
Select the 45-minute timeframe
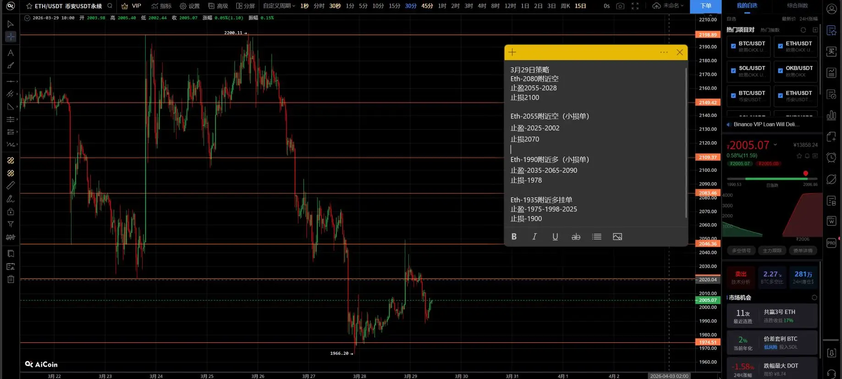[427, 6]
